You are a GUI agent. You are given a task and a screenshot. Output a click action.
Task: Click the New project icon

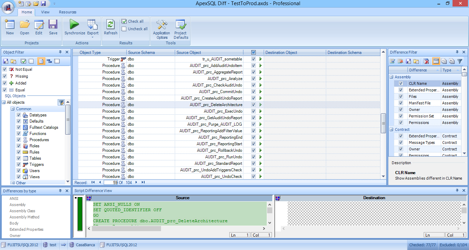tap(10, 27)
